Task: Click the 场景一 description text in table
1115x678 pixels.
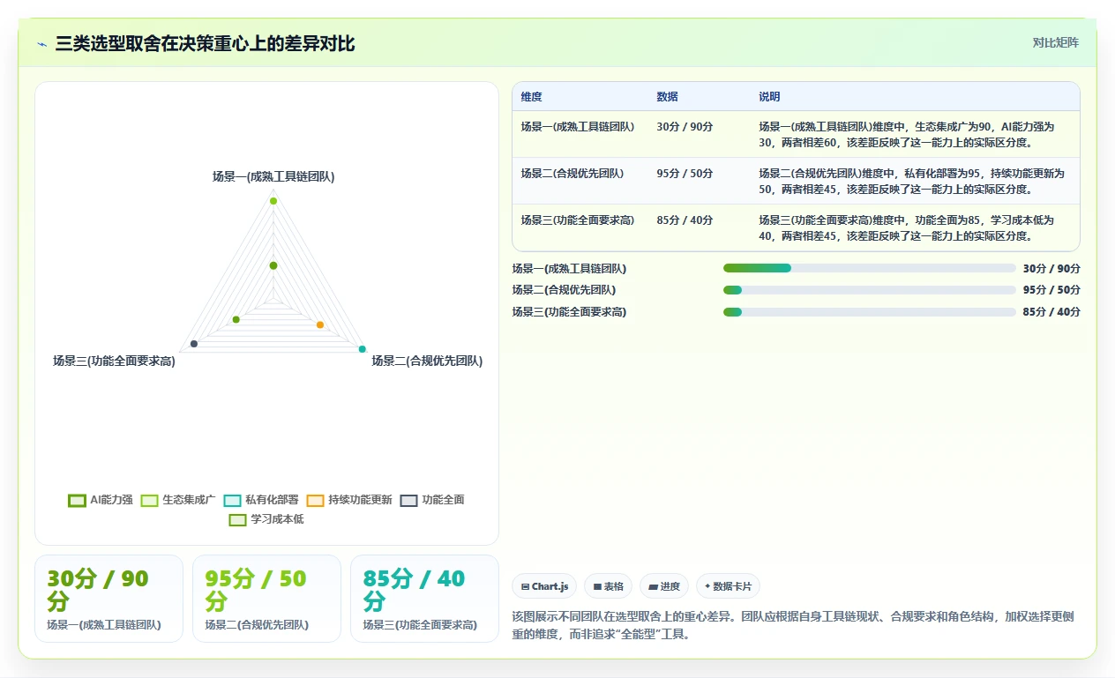Action: [907, 135]
